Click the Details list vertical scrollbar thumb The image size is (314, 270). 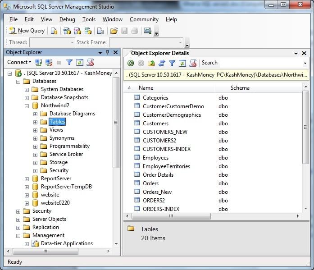(x=305, y=127)
